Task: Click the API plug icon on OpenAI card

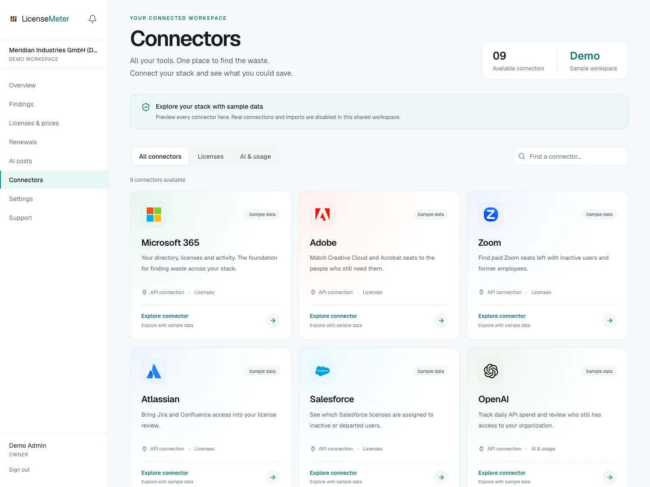Action: coord(481,449)
